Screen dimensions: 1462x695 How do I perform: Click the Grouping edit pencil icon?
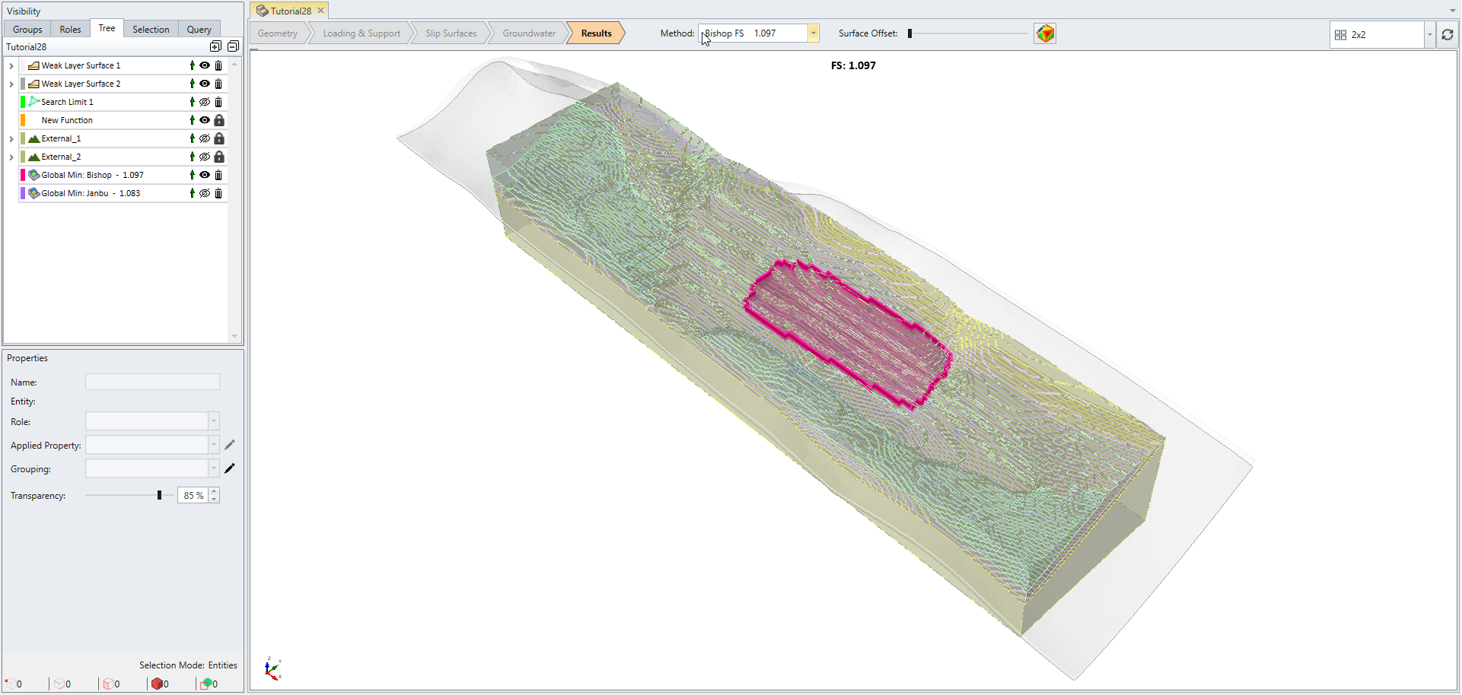pyautogui.click(x=230, y=468)
